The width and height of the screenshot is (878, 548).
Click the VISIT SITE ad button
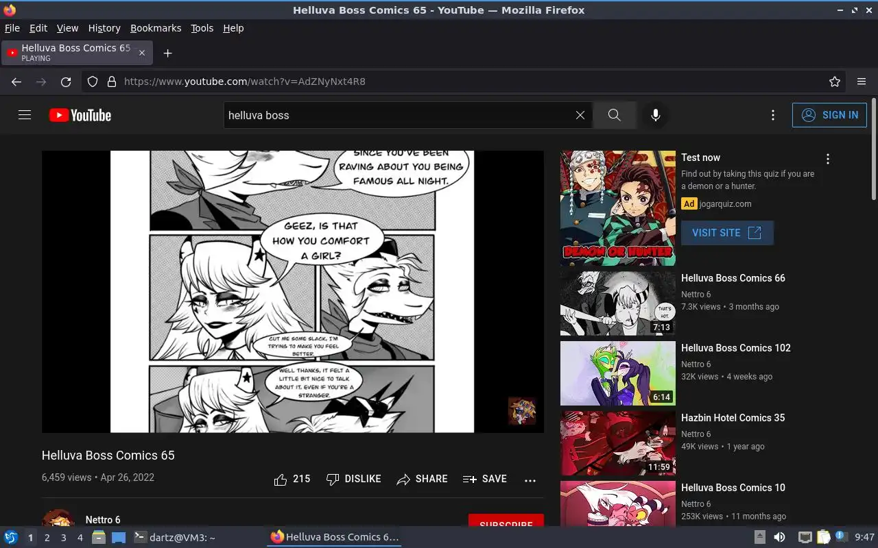coord(727,233)
